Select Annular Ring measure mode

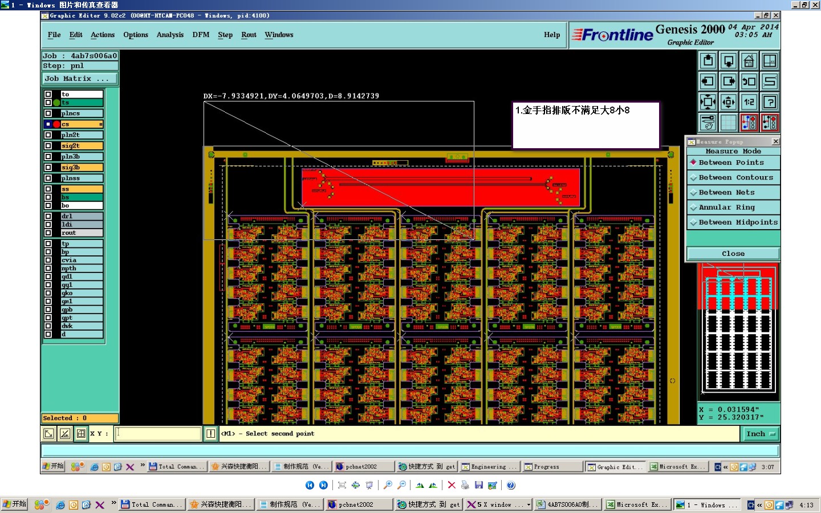tap(733, 207)
